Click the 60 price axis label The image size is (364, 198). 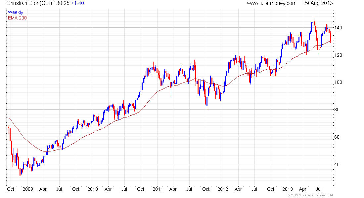(337, 137)
